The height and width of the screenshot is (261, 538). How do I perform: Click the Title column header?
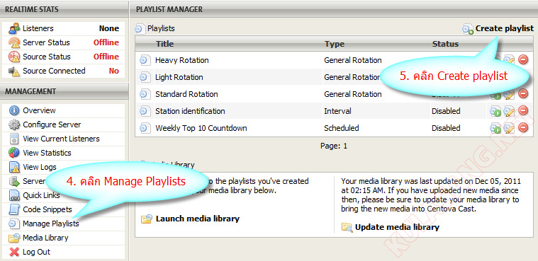click(x=164, y=44)
